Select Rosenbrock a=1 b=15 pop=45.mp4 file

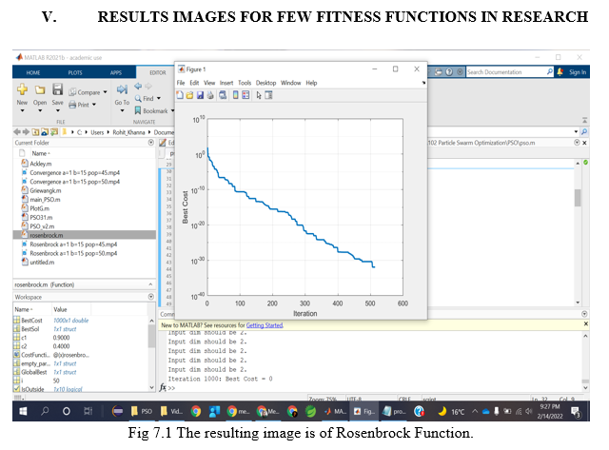tap(73, 245)
